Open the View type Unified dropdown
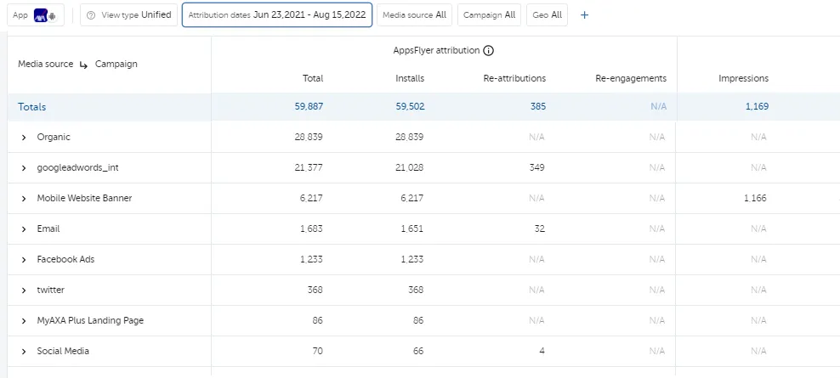 click(x=128, y=15)
